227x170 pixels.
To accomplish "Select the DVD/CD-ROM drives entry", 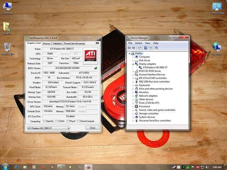I will [150, 71].
